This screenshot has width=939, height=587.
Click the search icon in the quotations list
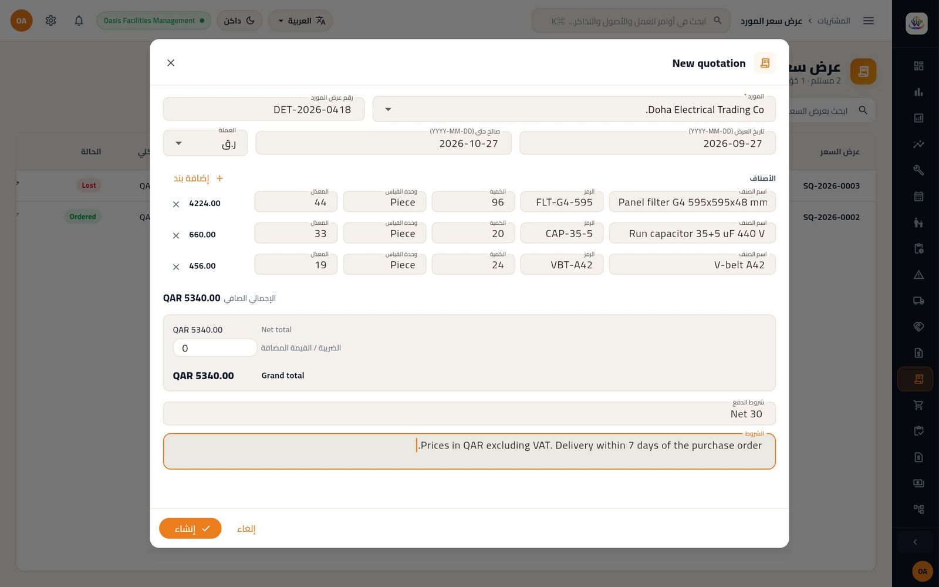point(863,110)
